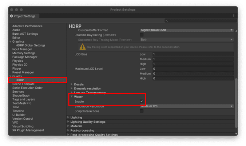Click the LOD Bias Medium field
The height and width of the screenshot is (146, 246).
coord(193,59)
